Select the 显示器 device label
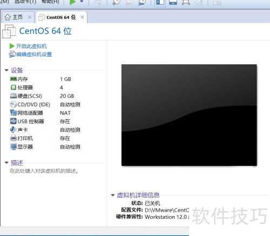Viewport: 270px width, 236px height. pos(25,147)
